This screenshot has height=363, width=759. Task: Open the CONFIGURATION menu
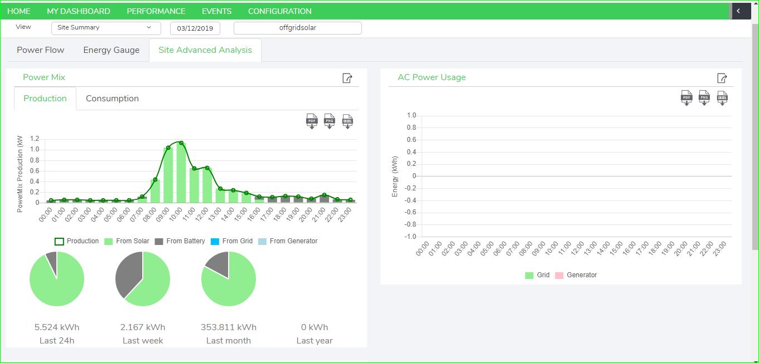pyautogui.click(x=280, y=11)
